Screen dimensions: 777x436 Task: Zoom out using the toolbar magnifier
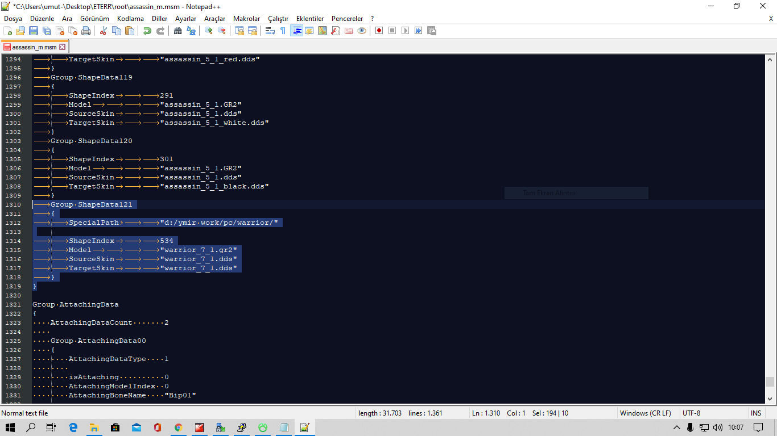(x=221, y=31)
